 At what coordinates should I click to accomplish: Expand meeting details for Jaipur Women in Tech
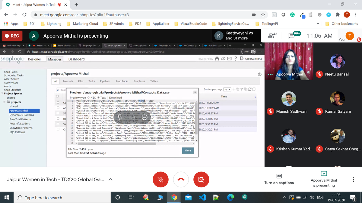110,180
